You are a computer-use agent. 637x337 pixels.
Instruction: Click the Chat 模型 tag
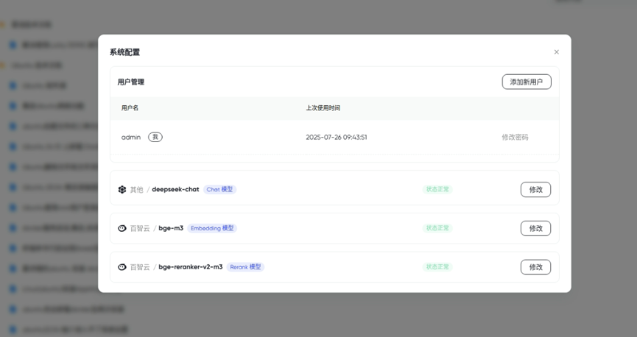pyautogui.click(x=219, y=190)
